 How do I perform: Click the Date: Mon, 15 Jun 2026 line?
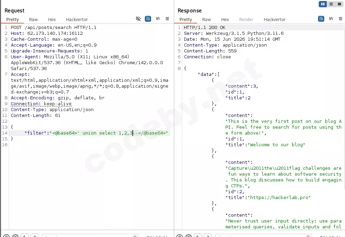pos(232,39)
